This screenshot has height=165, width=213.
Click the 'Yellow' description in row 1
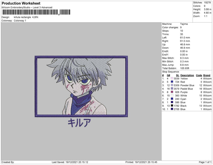[x=184, y=79]
